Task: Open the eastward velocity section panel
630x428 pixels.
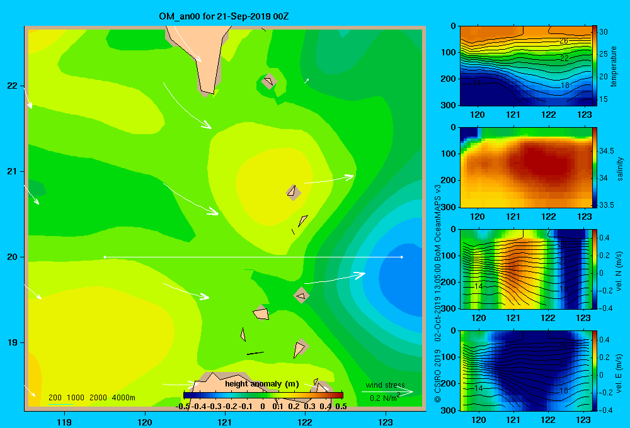Action: pos(526,371)
